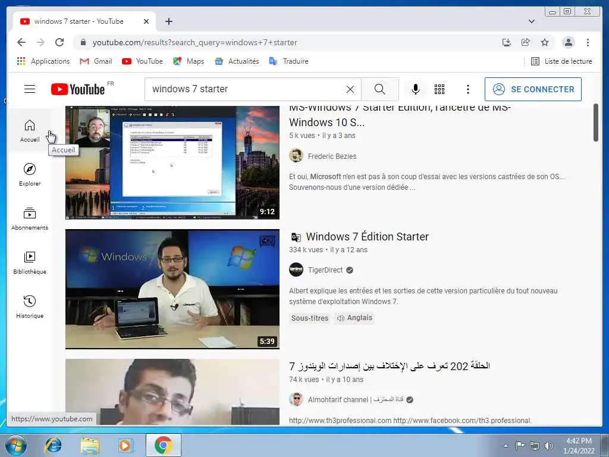Image resolution: width=609 pixels, height=457 pixels.
Task: Open the Arabic video title with 202
Action: point(390,366)
